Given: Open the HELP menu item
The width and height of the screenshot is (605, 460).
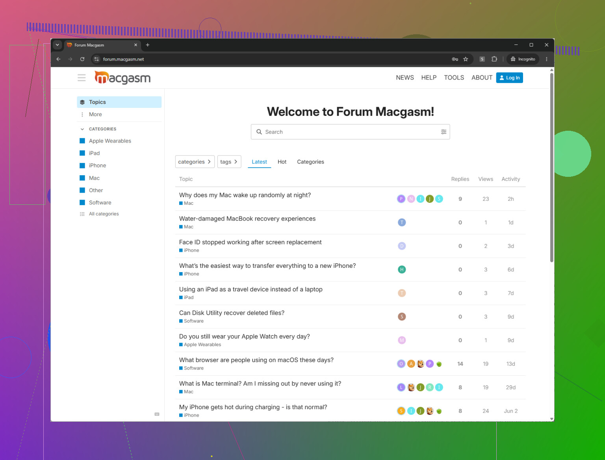Looking at the screenshot, I should pos(429,78).
